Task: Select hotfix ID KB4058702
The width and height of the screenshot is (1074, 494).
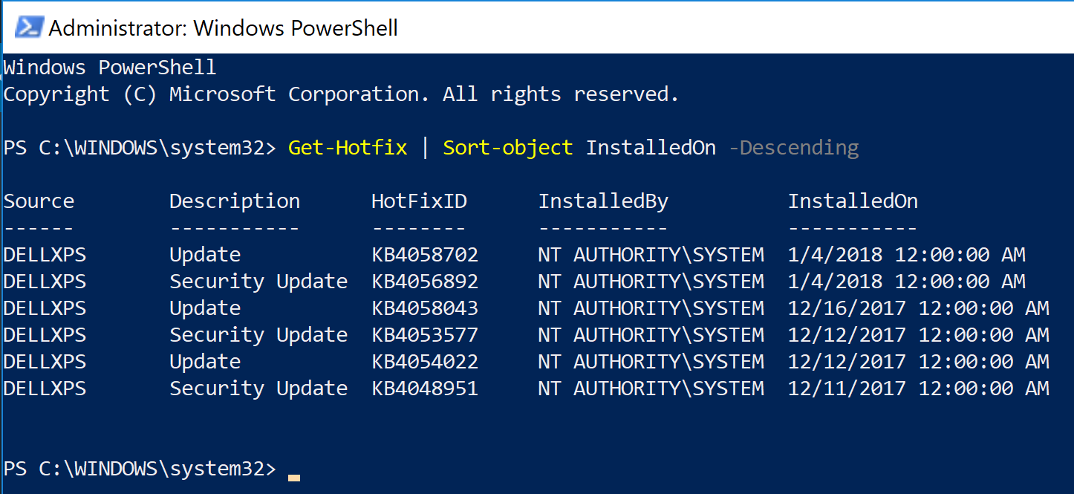Action: [x=425, y=255]
